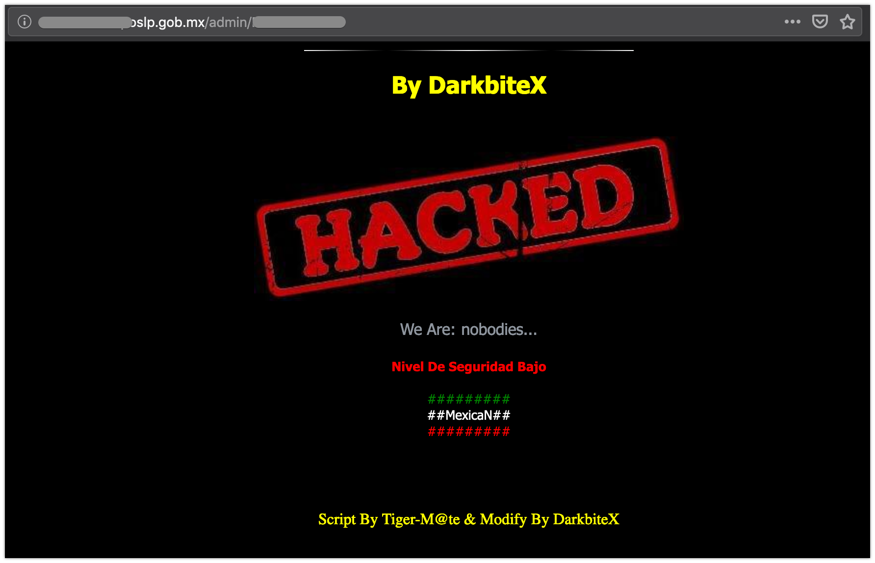
Task: Click the red HACKED stamp image
Action: pyautogui.click(x=468, y=217)
